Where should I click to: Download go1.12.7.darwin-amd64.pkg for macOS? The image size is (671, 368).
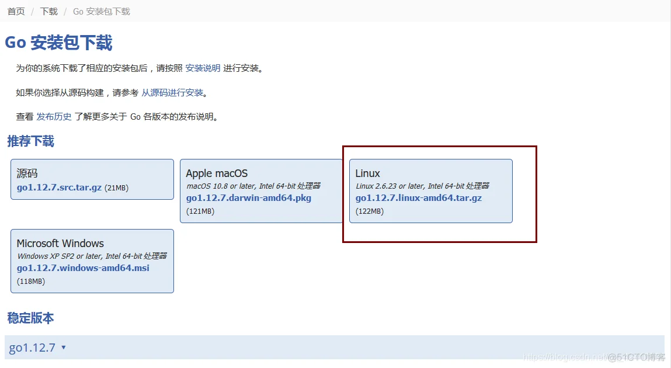click(249, 197)
